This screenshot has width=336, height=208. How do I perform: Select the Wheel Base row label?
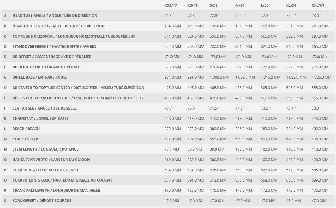[40, 77]
